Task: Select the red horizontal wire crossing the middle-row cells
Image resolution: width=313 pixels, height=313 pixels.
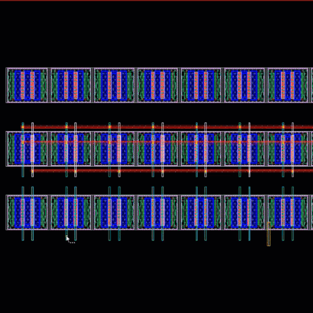Action: (x=168, y=142)
